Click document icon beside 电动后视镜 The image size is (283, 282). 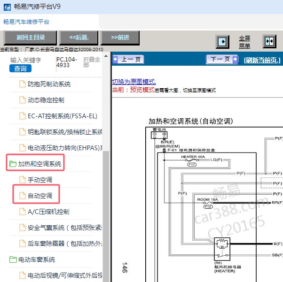[23, 275]
